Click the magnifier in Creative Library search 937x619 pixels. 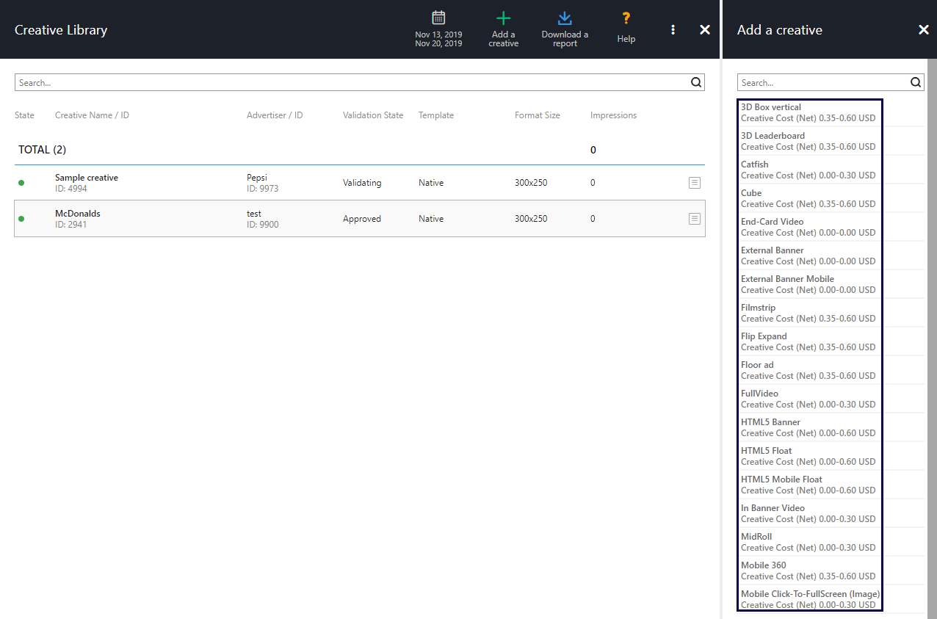[x=696, y=83]
